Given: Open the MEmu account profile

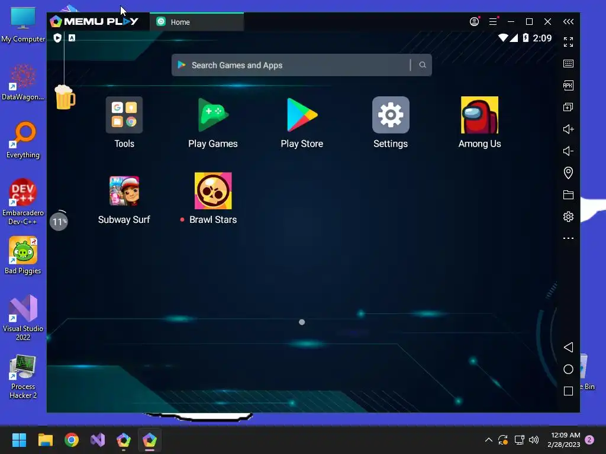Looking at the screenshot, I should (474, 22).
